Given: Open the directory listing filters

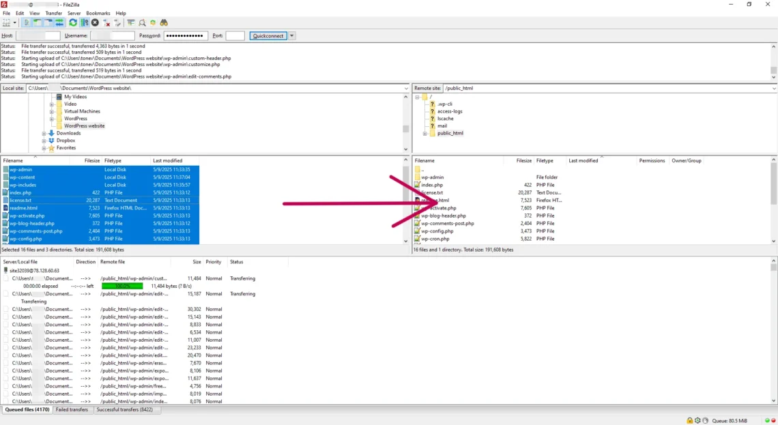Looking at the screenshot, I should tap(131, 23).
